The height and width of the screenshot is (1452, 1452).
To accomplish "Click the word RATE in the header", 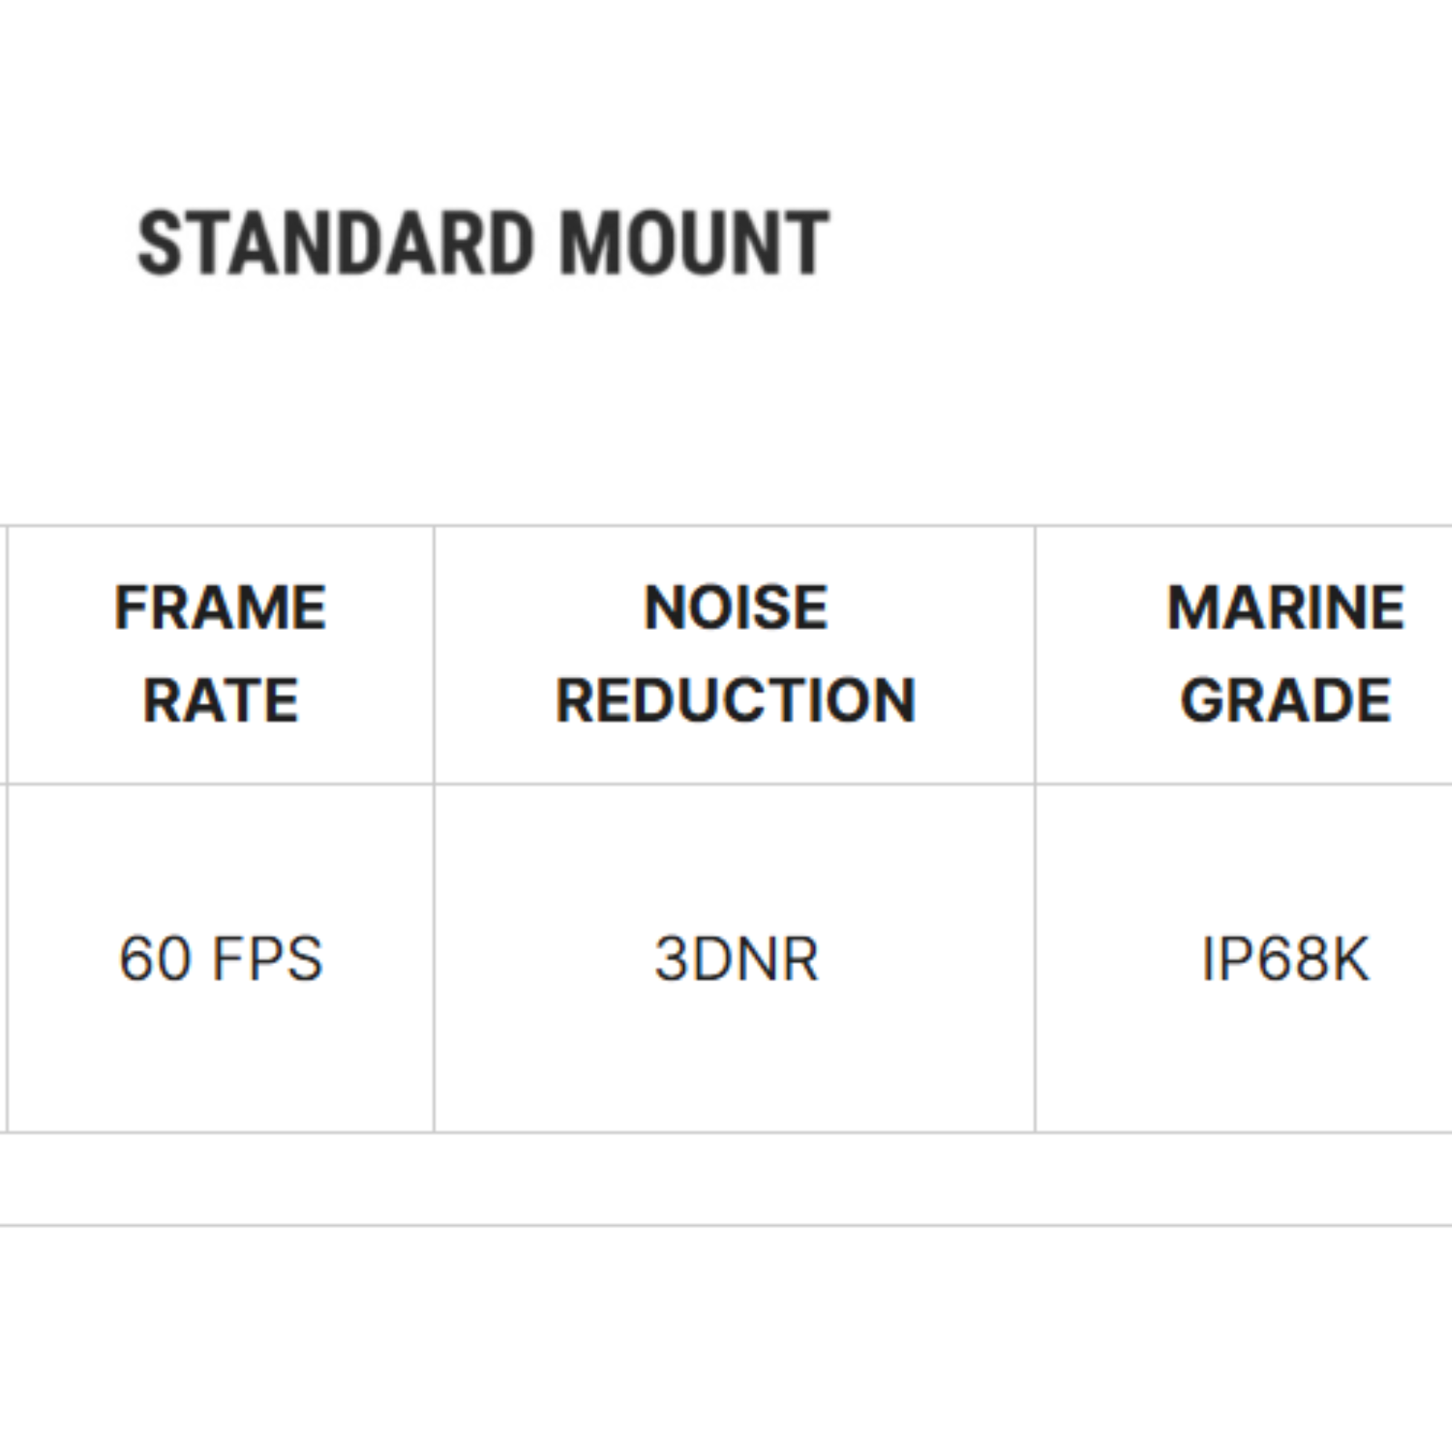I will pos(221,701).
